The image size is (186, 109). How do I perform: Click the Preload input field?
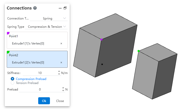40,89
